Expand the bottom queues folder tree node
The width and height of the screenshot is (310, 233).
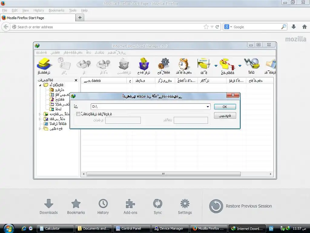pyautogui.click(x=40, y=129)
